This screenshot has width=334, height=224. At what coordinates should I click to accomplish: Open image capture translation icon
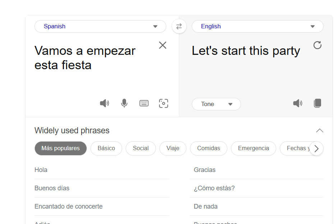[163, 104]
